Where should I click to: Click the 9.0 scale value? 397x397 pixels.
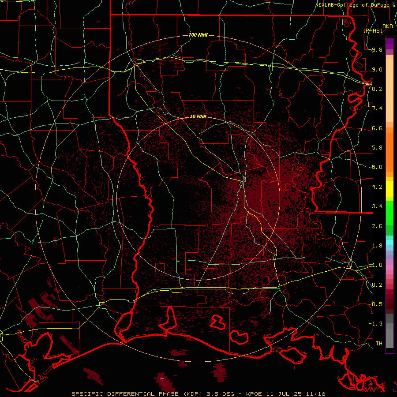(x=377, y=69)
